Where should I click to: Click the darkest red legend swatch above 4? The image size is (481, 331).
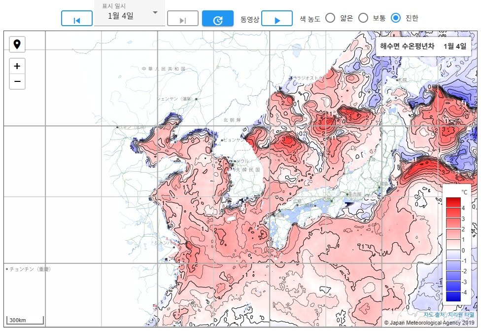(453, 202)
